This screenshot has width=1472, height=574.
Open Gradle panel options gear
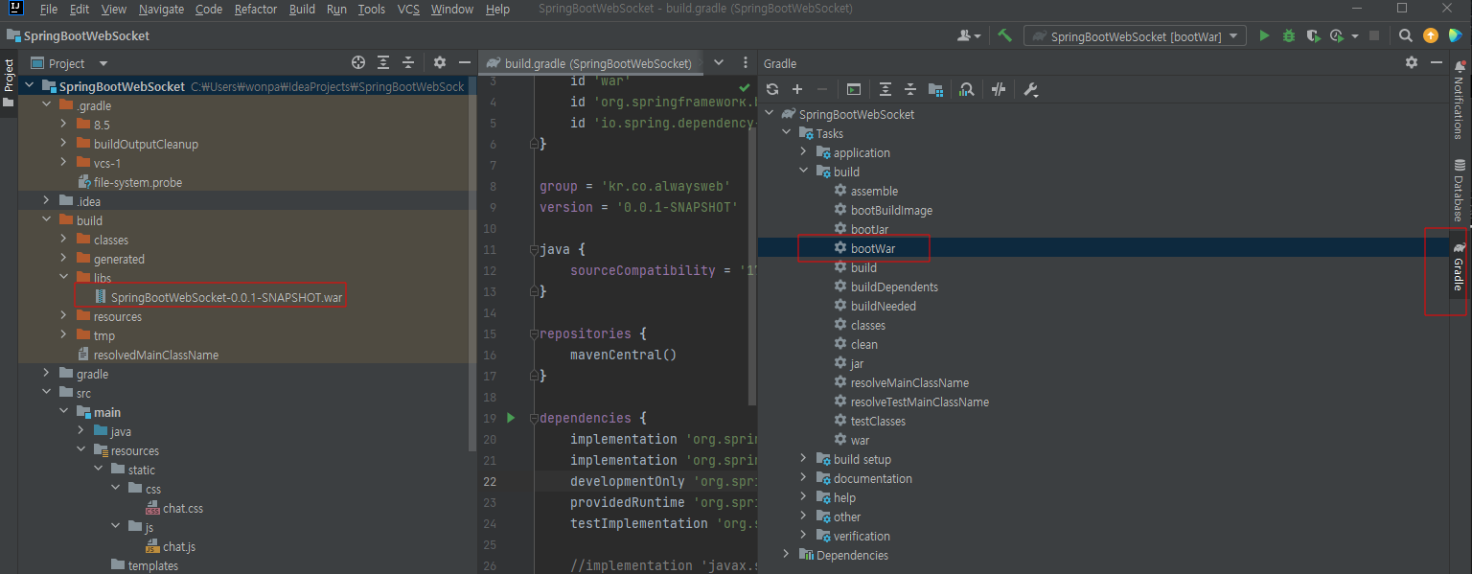(1411, 62)
